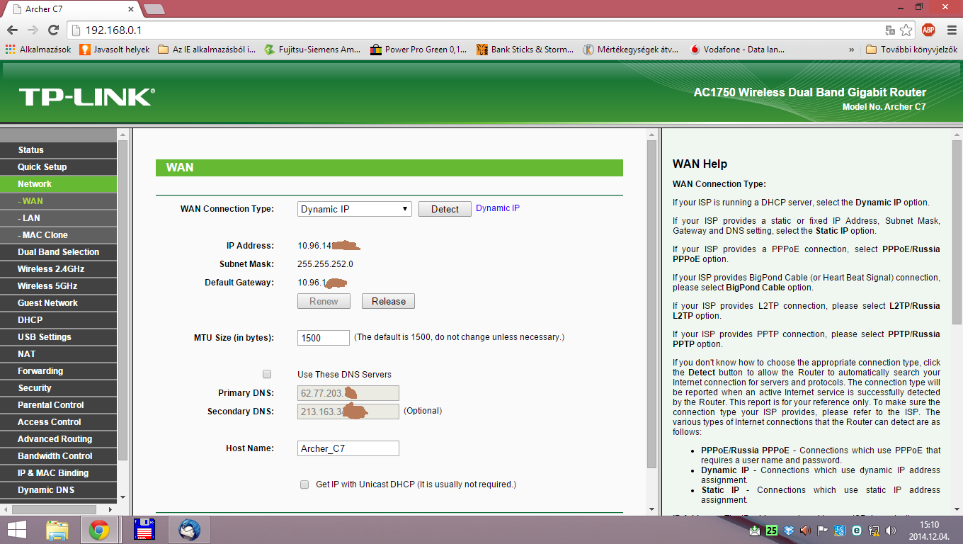963x544 pixels.
Task: Open the Power Pro Green bookmark
Action: click(418, 50)
